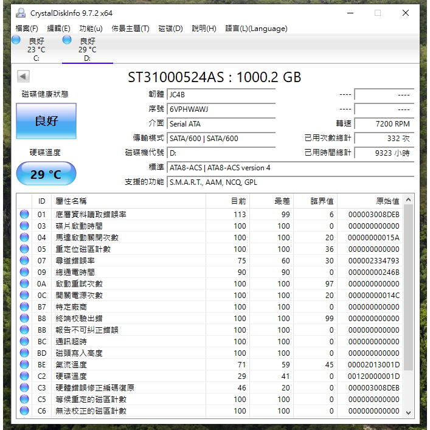Click the S.M.A.R.T., AAM, NCQ, GPL features field
The image size is (430, 430).
(x=290, y=182)
